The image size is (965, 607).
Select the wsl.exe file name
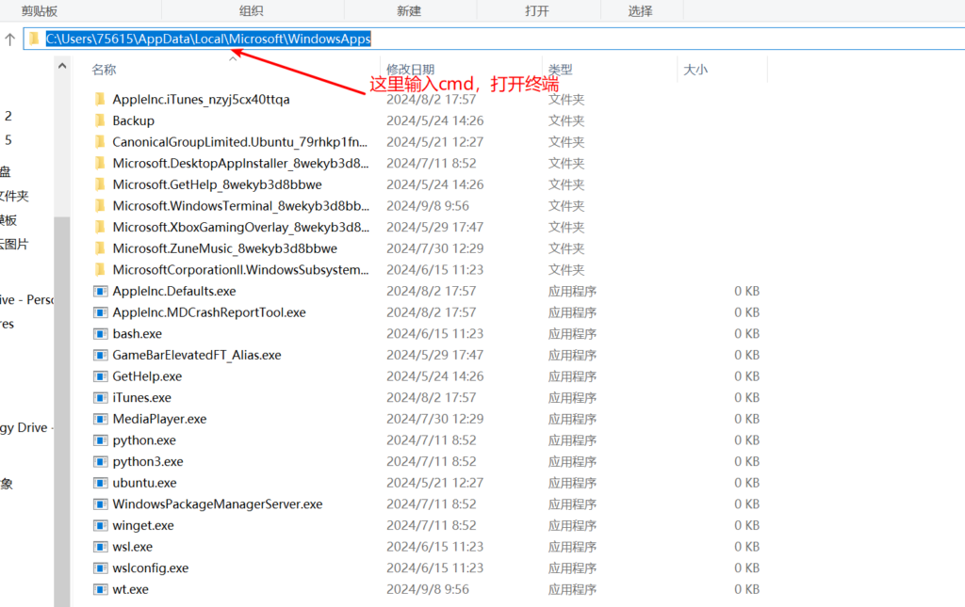pos(132,547)
